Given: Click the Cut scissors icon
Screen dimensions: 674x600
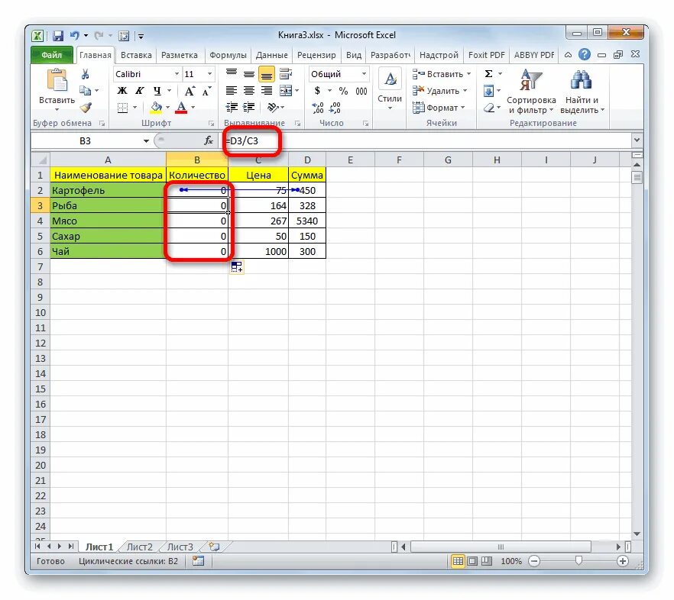Looking at the screenshot, I should 85,74.
